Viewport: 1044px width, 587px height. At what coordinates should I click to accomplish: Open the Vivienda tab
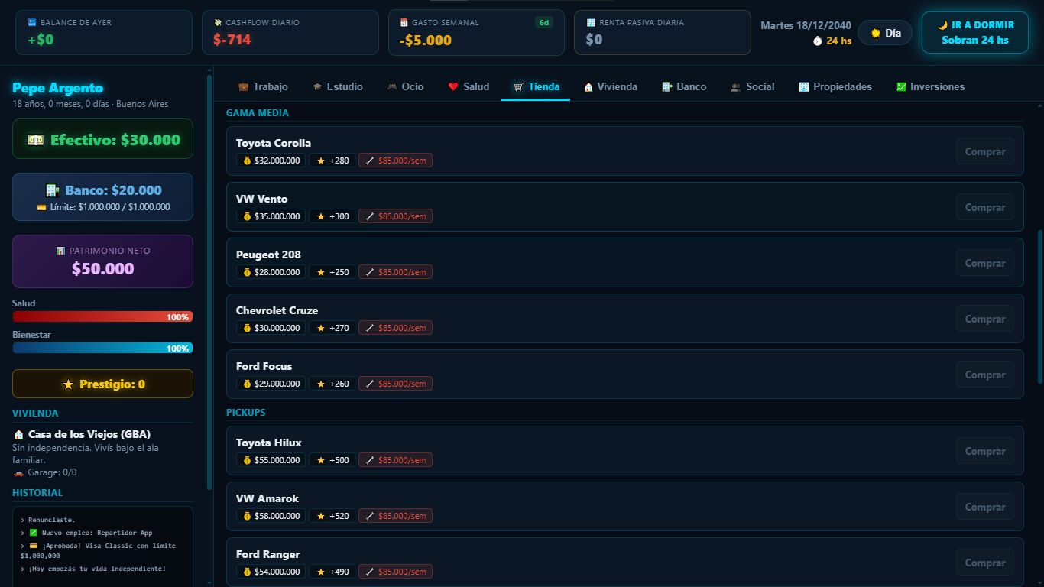tap(610, 87)
